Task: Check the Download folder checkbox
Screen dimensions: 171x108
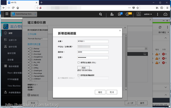Action: pyautogui.click(x=30, y=54)
